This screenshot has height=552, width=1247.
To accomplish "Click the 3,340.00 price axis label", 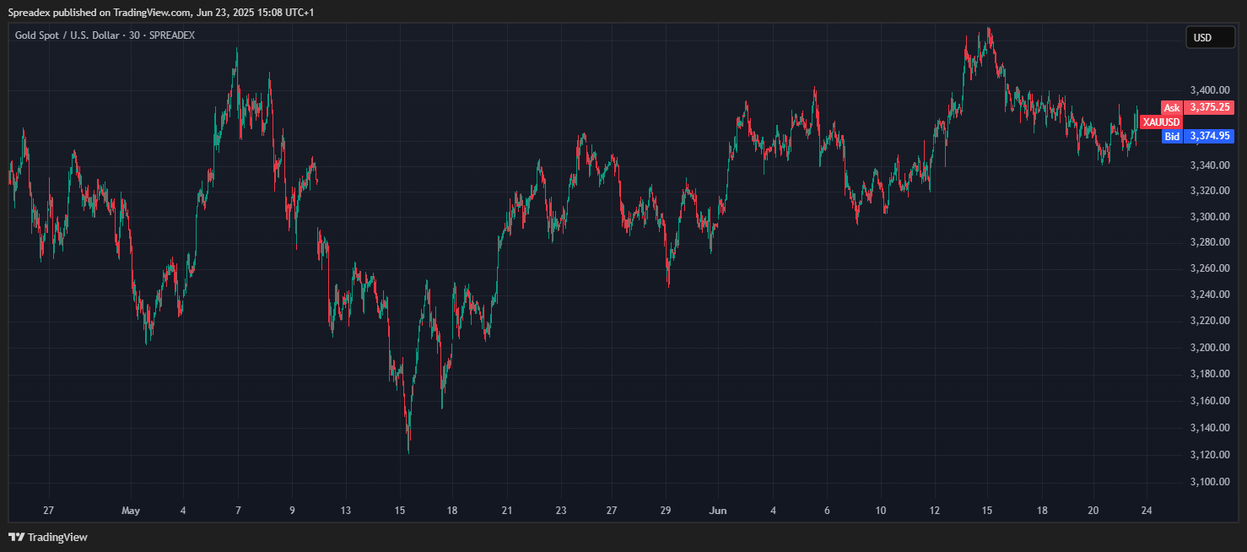I will [x=1208, y=165].
